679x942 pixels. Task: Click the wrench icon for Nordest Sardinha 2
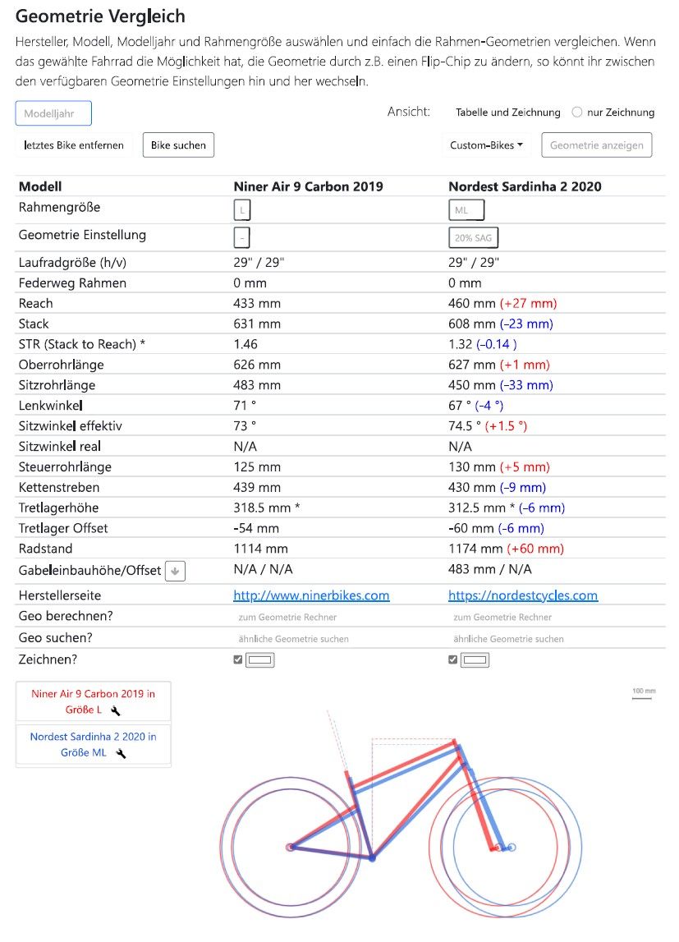point(121,753)
